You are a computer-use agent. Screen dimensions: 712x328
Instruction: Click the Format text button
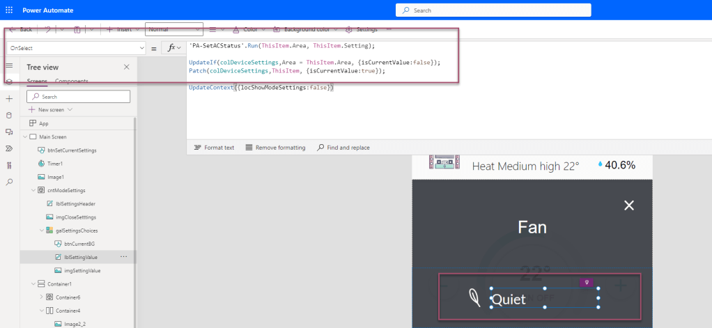click(x=214, y=148)
